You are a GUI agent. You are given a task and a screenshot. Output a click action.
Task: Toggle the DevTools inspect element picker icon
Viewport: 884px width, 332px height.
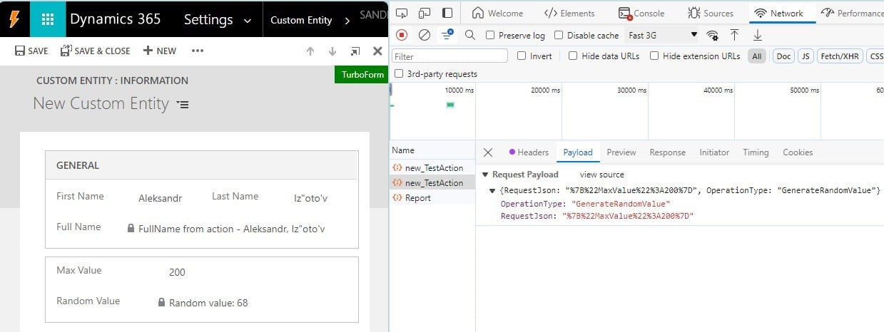401,13
